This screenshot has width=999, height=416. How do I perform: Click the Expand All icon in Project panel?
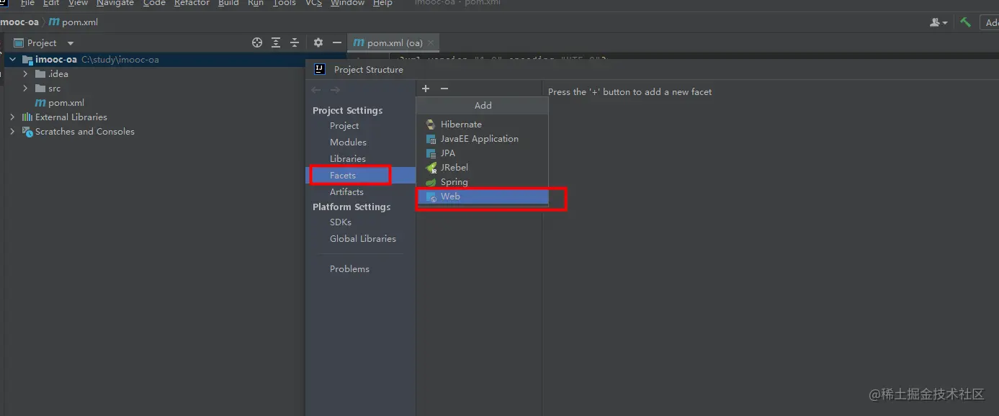tap(276, 43)
